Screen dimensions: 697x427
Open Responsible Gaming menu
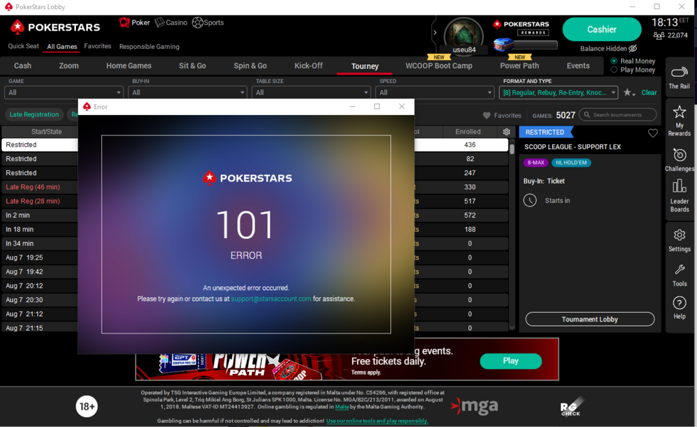(149, 47)
